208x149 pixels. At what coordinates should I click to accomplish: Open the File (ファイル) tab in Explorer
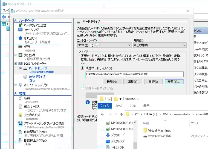(105, 106)
